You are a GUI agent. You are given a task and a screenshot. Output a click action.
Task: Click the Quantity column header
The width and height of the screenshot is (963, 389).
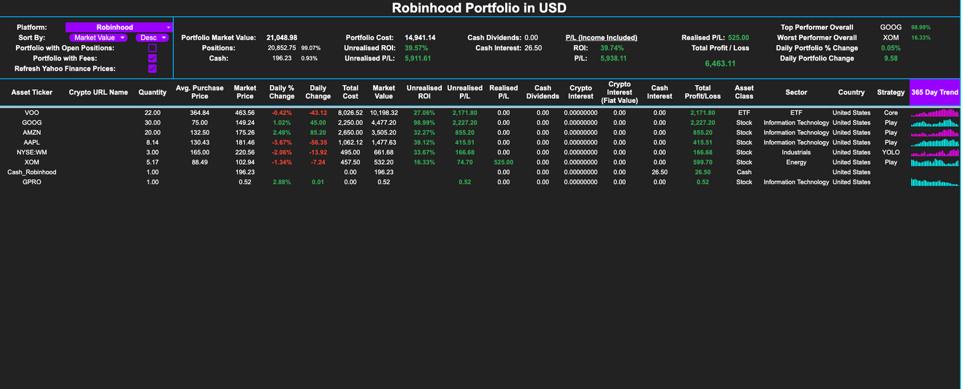pyautogui.click(x=153, y=92)
